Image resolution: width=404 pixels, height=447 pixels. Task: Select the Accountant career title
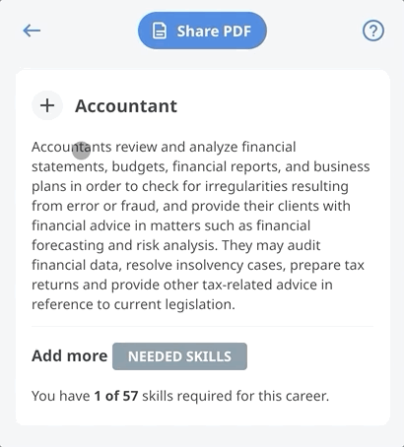pos(126,106)
